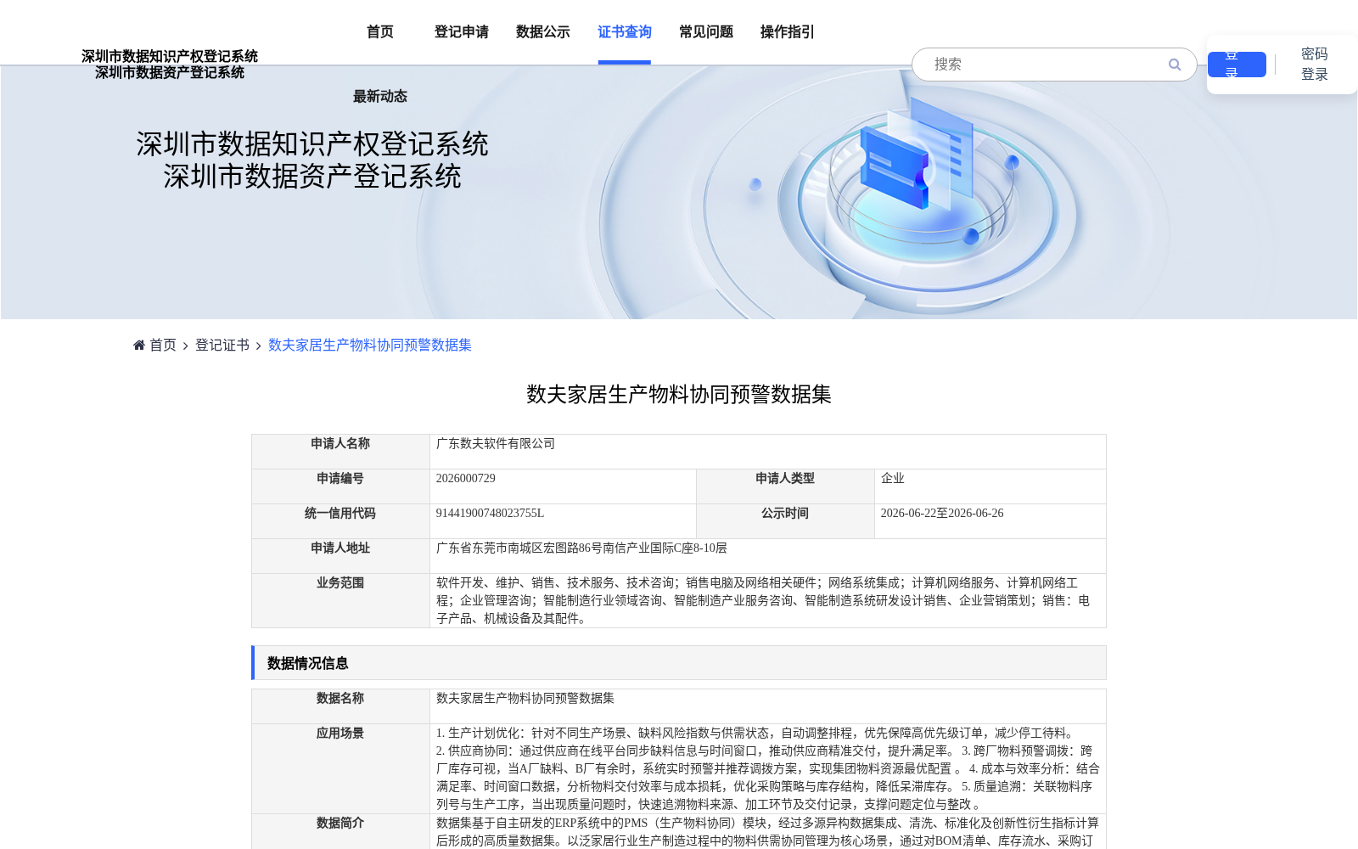Click applicant name 广东数夫软件有限公司
Image resolution: width=1358 pixels, height=849 pixels.
click(x=496, y=444)
